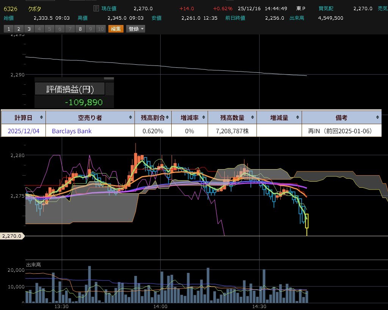
Task: Click the 2,270.0 price marker on axis
Action: pos(12,236)
